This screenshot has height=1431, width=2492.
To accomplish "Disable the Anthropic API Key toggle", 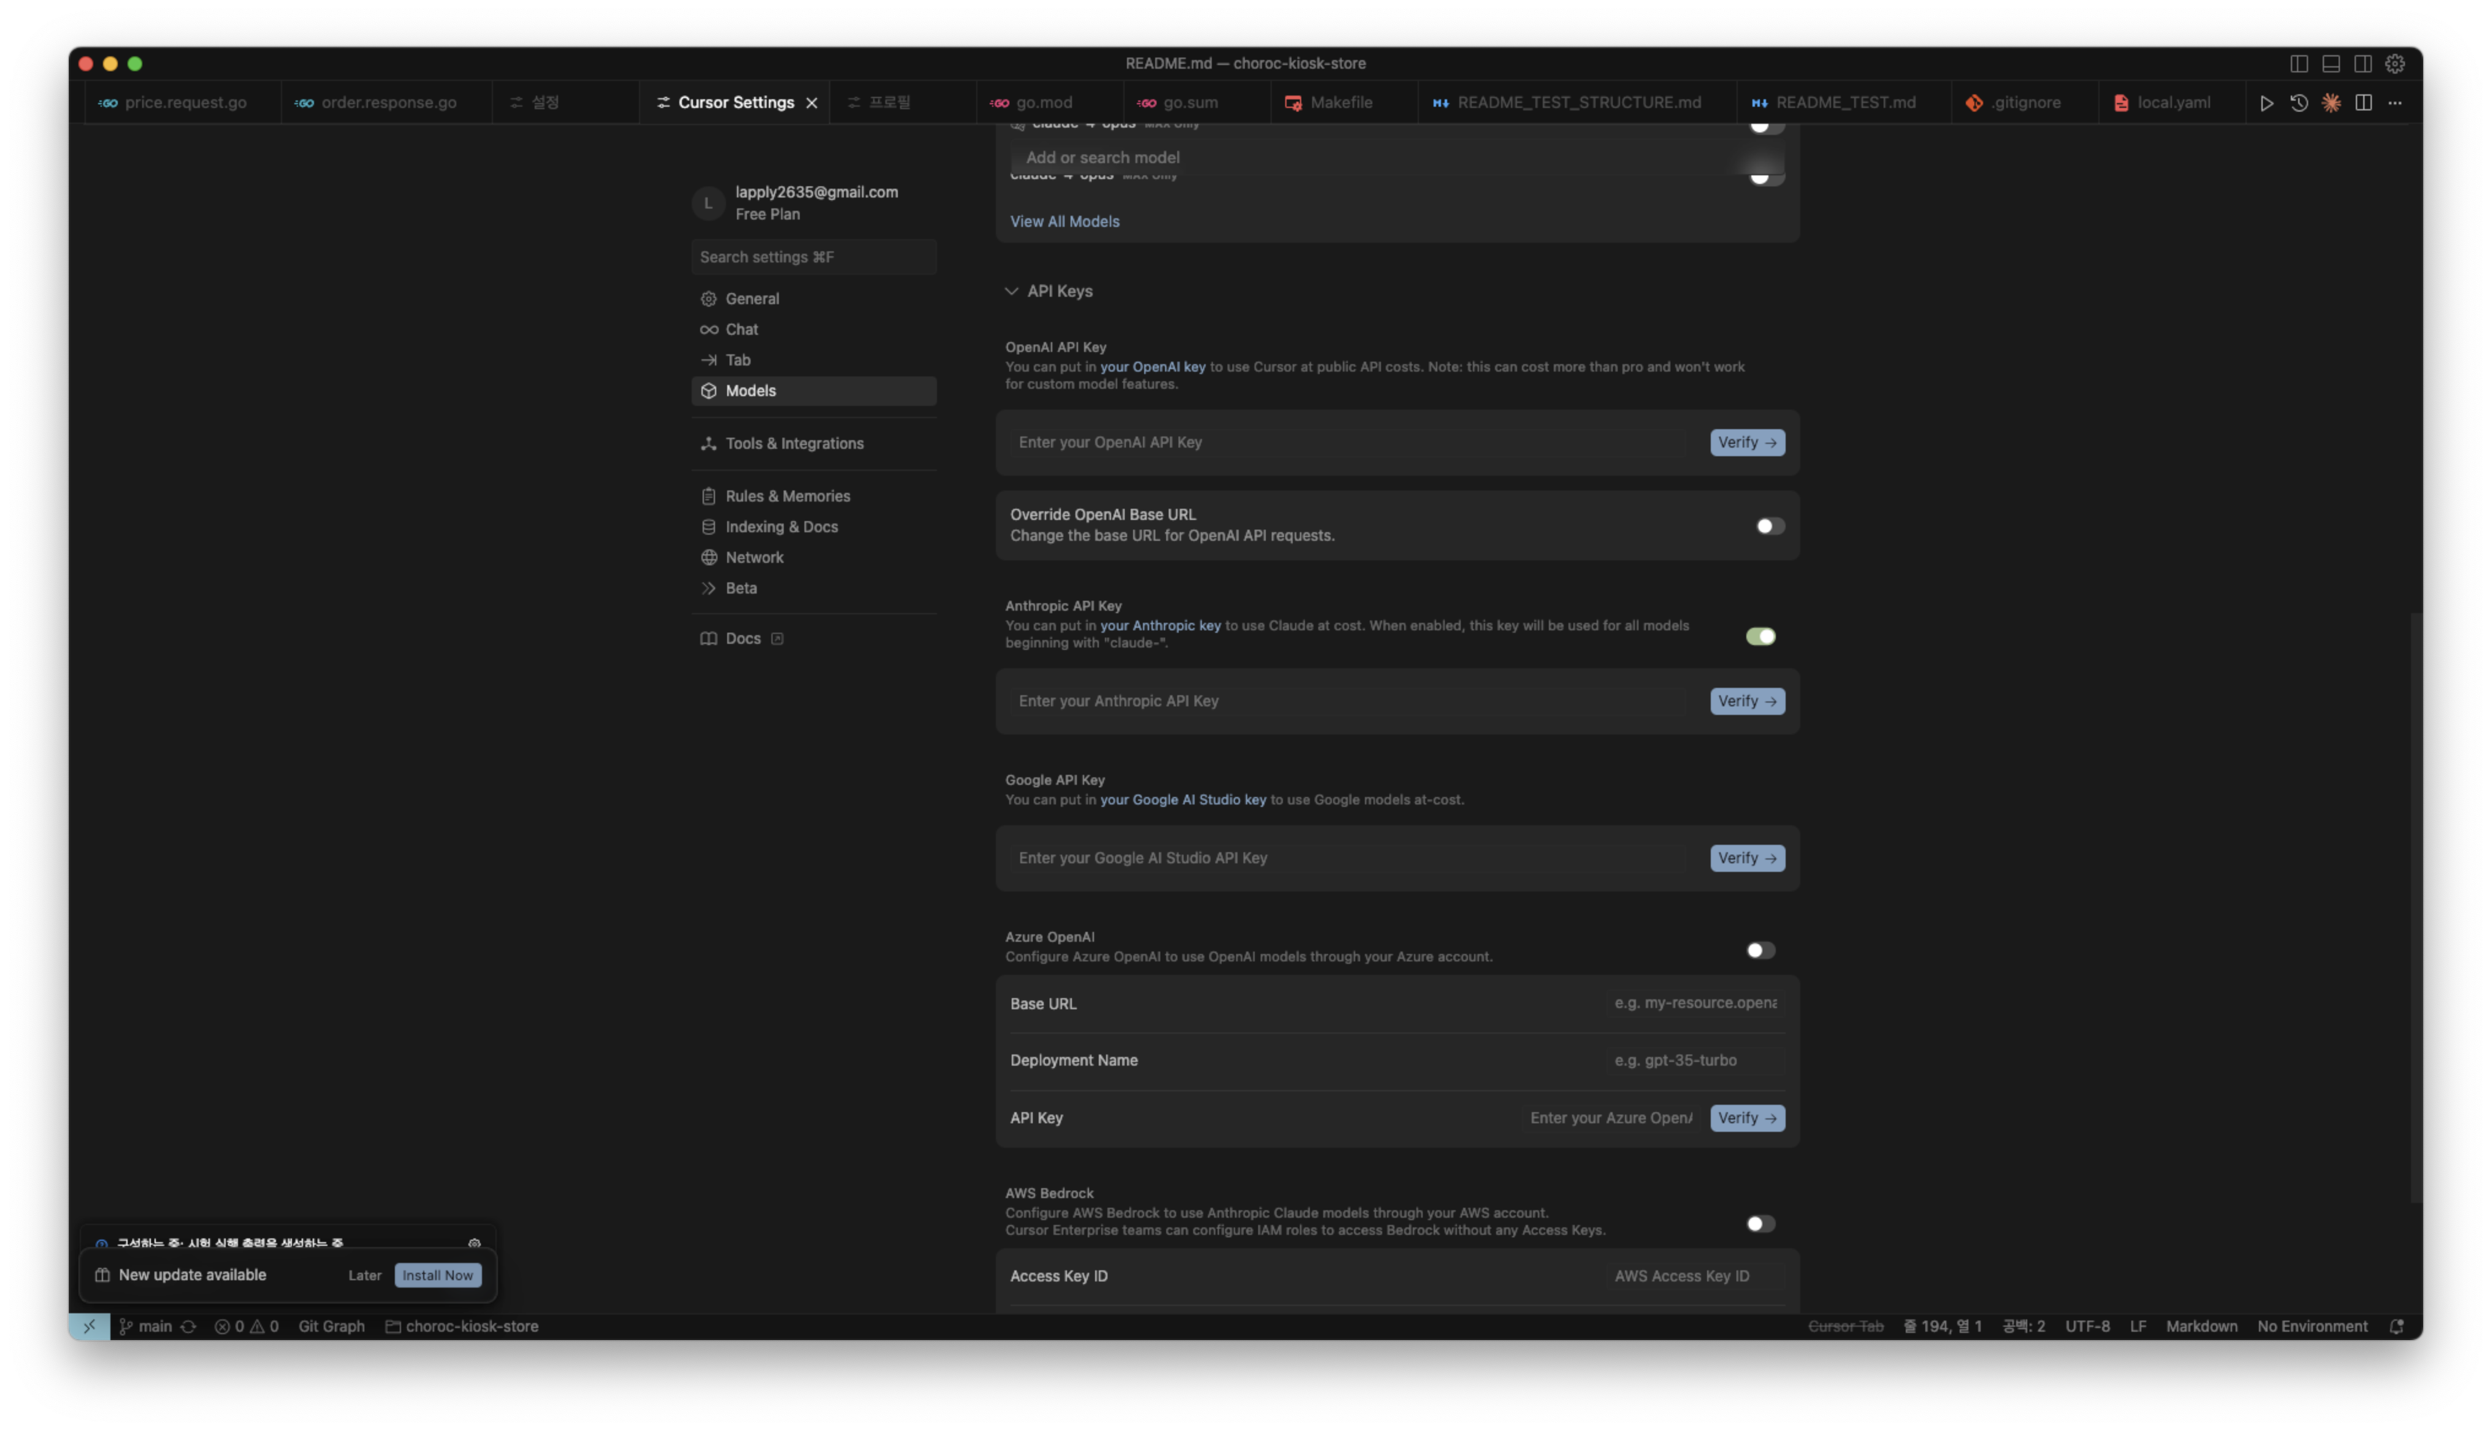I will (x=1760, y=637).
